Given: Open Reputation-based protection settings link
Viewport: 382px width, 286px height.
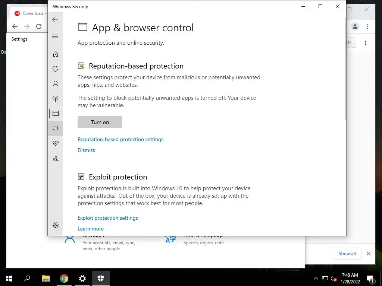Looking at the screenshot, I should 120,139.
